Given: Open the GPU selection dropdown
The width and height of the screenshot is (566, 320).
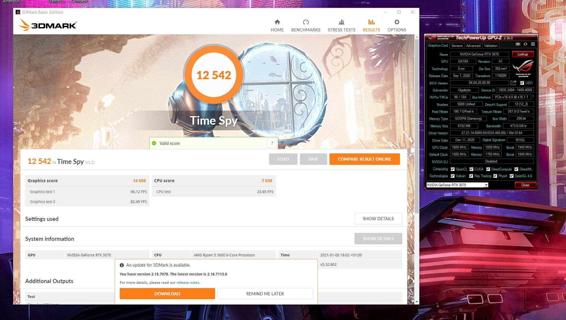Looking at the screenshot, I should coord(486,185).
